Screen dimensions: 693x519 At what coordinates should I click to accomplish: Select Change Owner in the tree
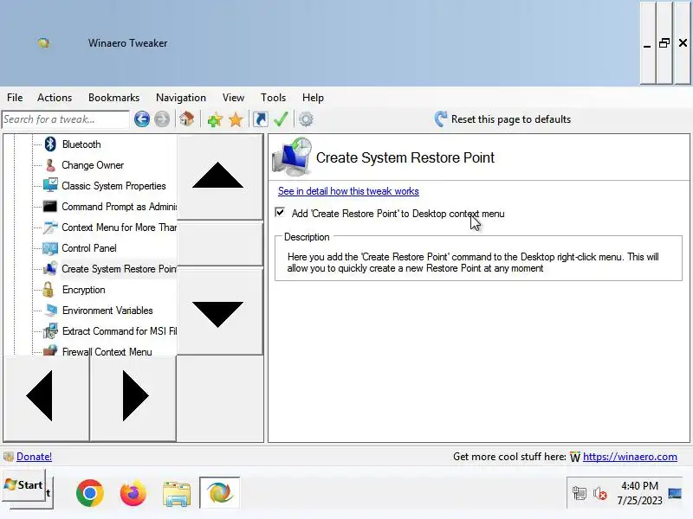click(x=93, y=165)
